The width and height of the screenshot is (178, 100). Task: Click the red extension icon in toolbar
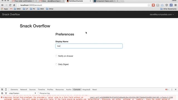point(153,5)
